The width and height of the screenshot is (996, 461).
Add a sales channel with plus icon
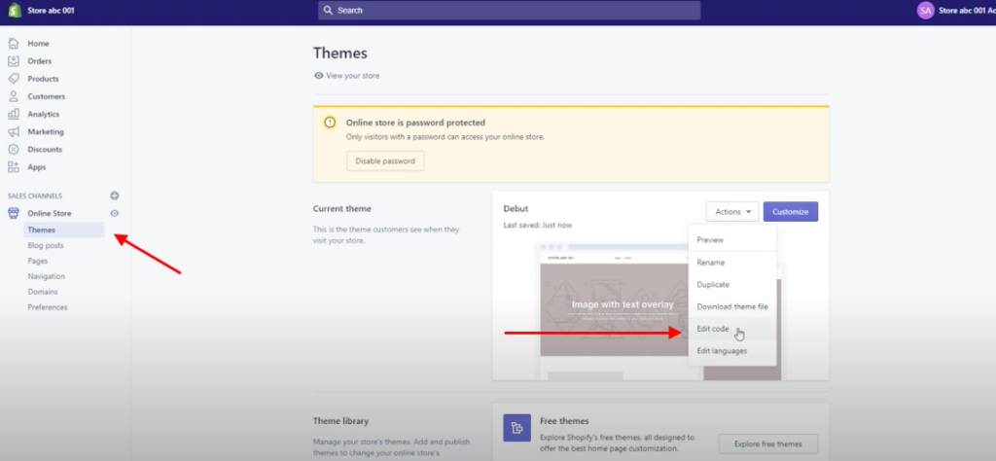pos(115,195)
